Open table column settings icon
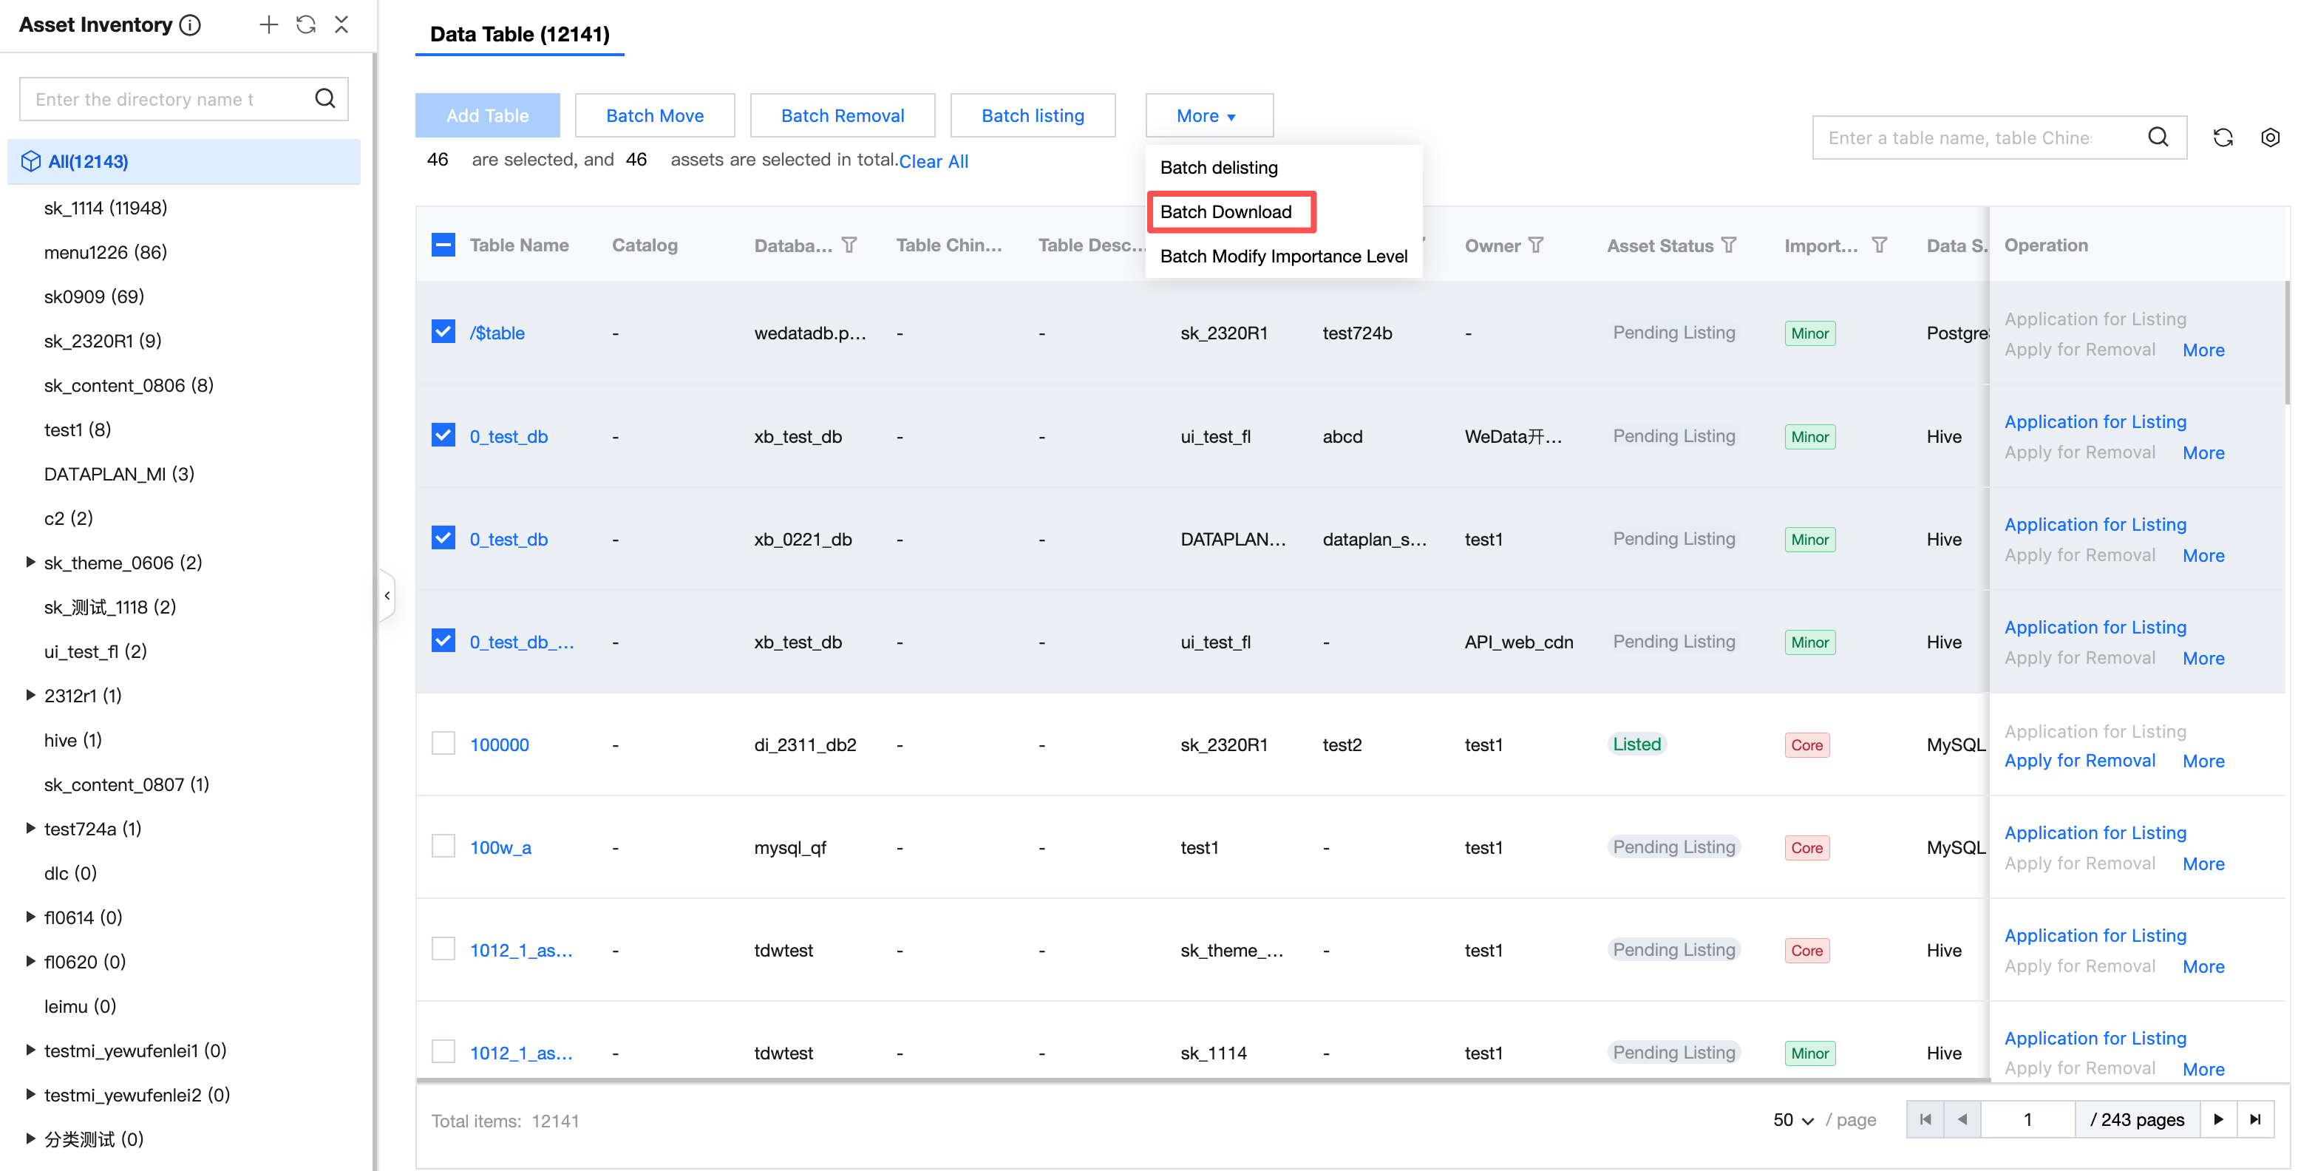This screenshot has height=1171, width=2315. click(x=2270, y=138)
